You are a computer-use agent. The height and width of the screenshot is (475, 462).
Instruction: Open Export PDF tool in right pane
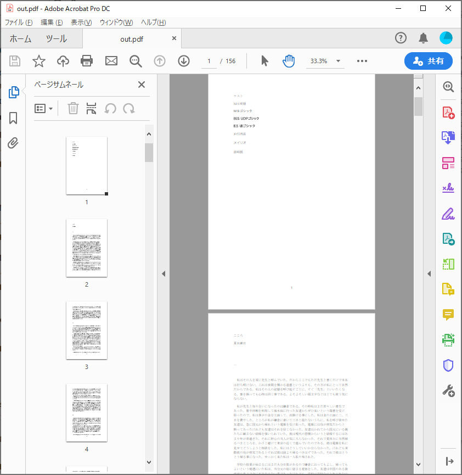coord(448,137)
